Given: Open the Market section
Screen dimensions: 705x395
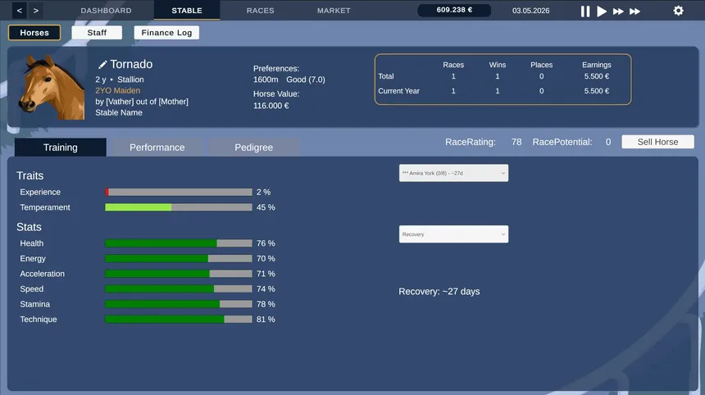Looking at the screenshot, I should (x=334, y=11).
